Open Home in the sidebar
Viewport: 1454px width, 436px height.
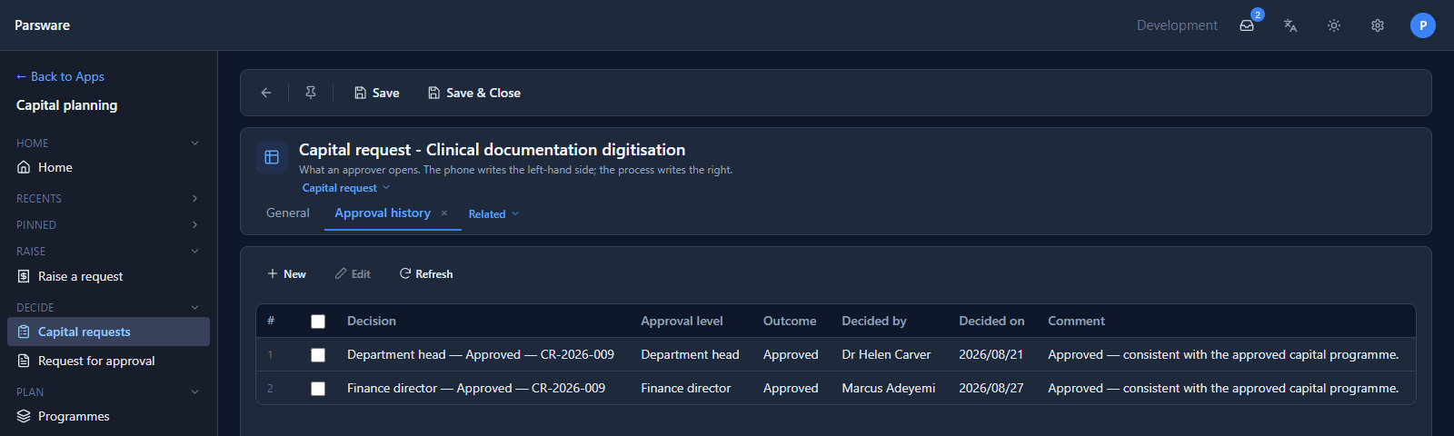click(108, 167)
